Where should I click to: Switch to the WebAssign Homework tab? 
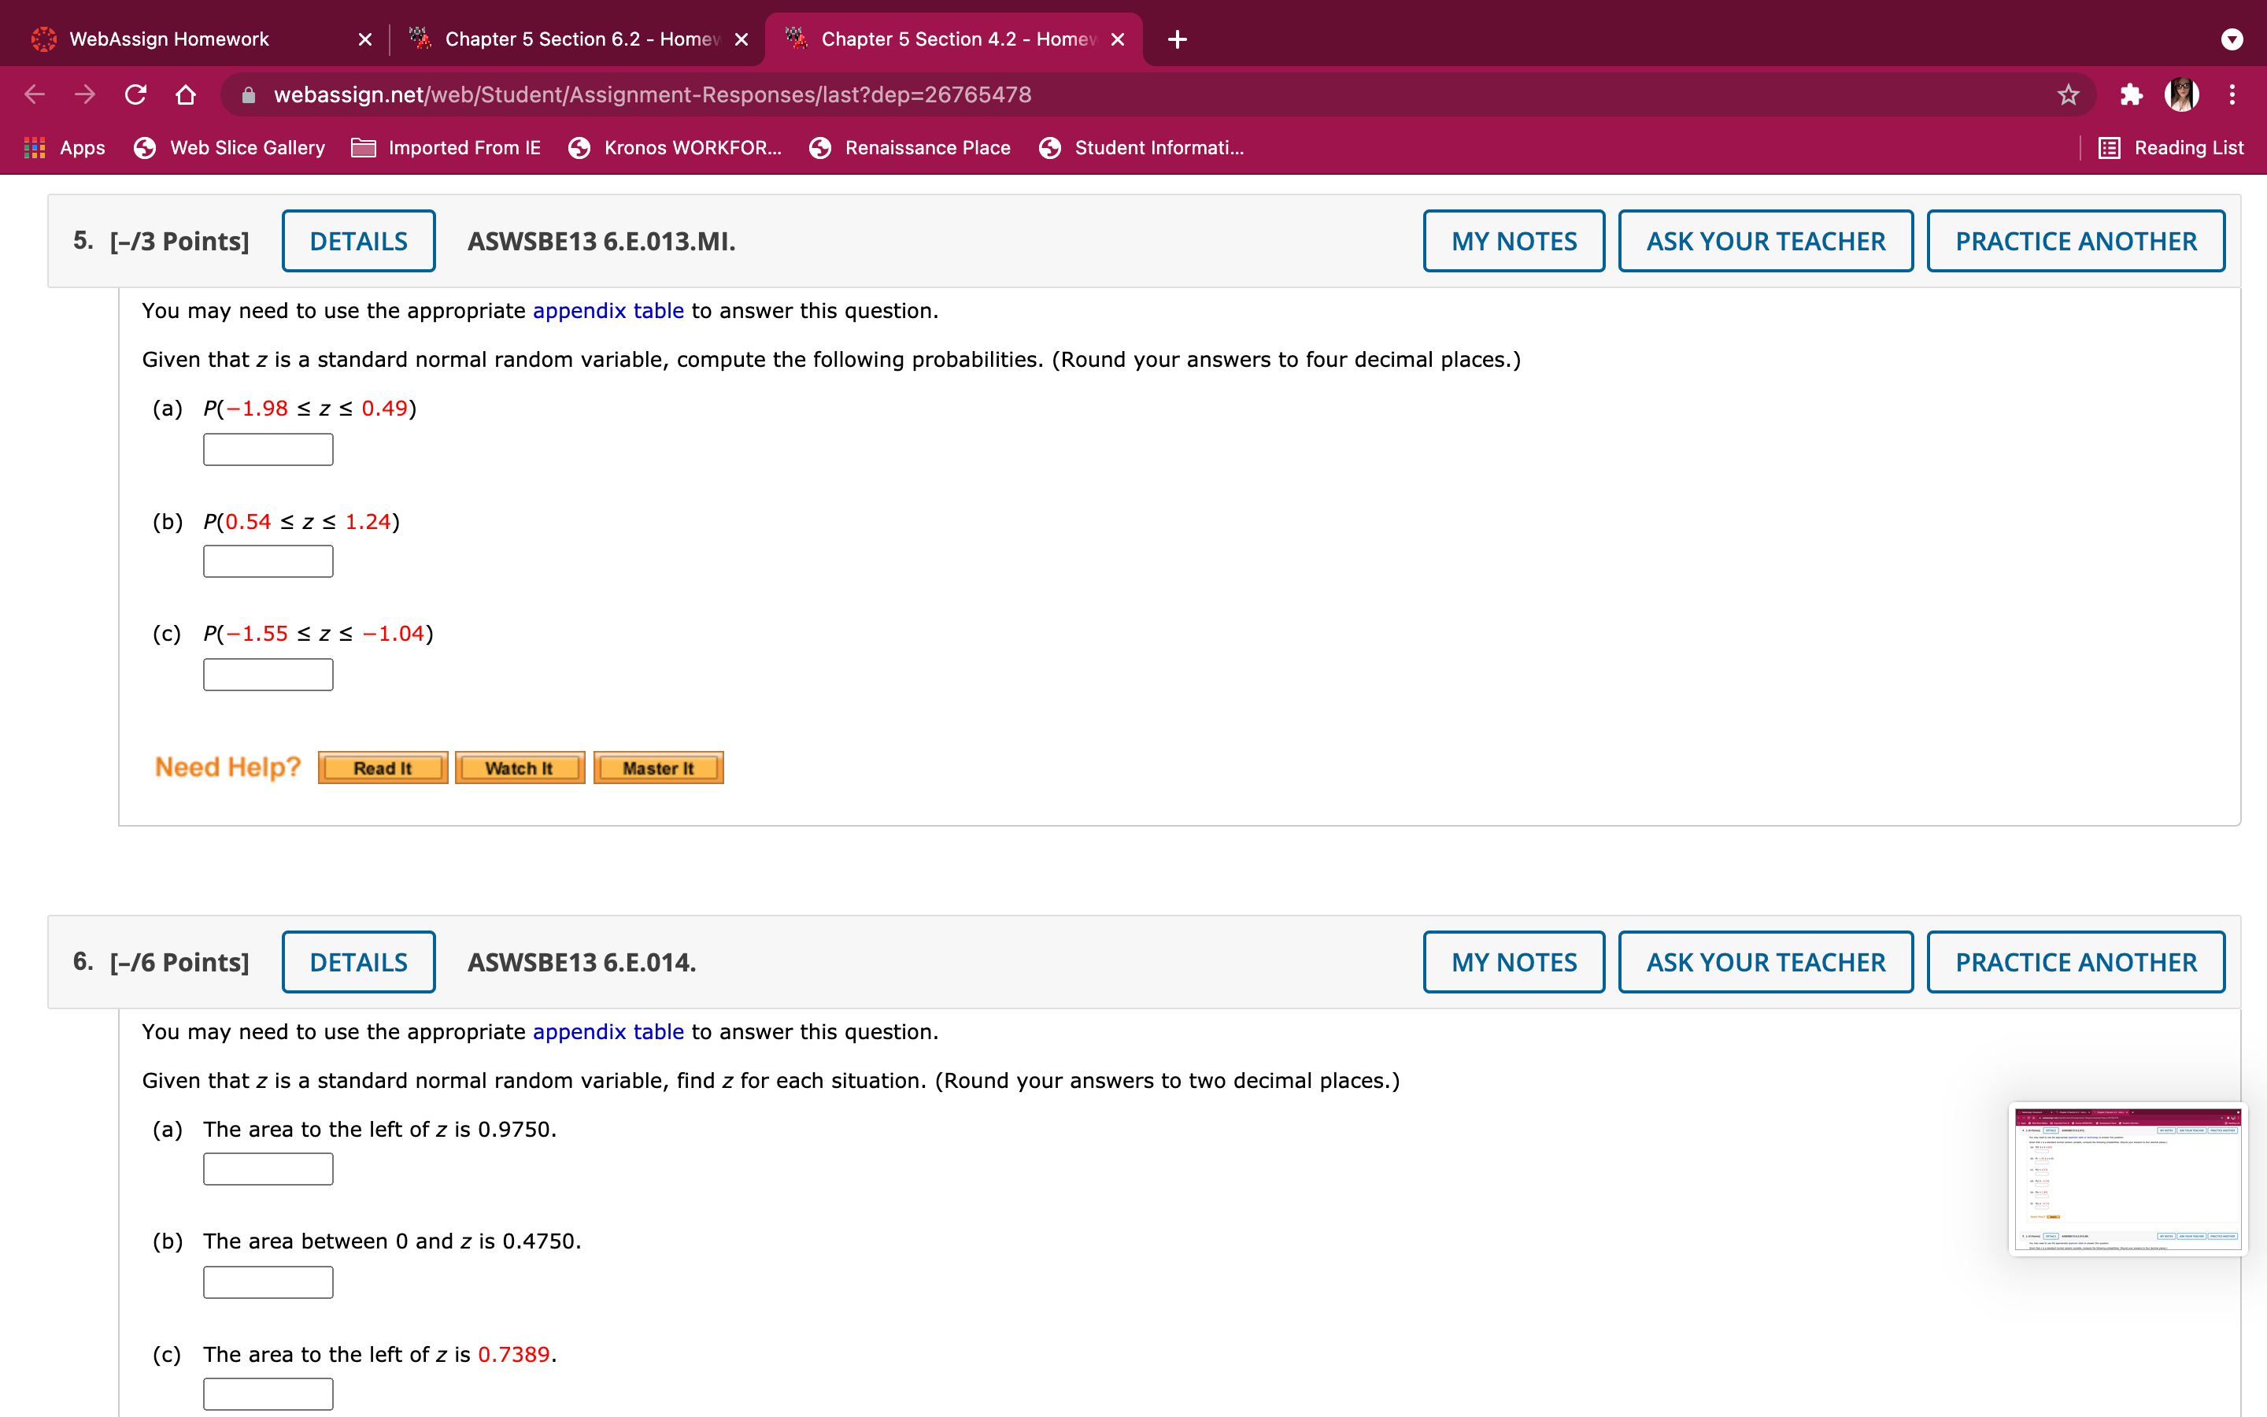pyautogui.click(x=168, y=39)
